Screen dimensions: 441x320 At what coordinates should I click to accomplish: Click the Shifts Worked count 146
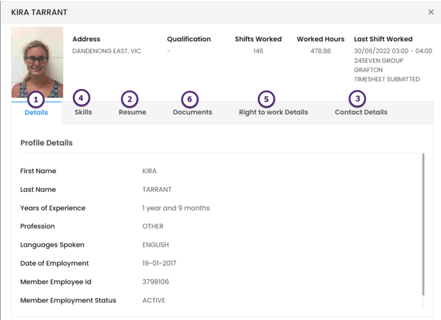[258, 51]
